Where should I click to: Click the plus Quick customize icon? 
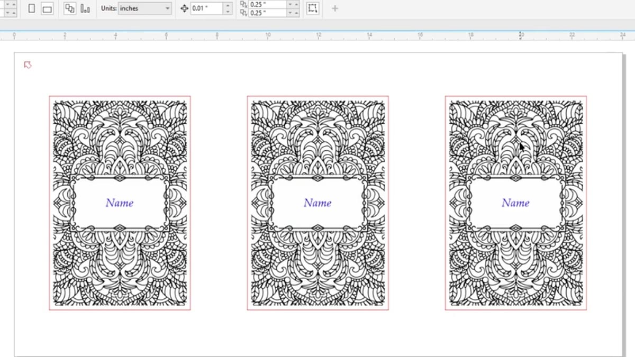coord(335,8)
